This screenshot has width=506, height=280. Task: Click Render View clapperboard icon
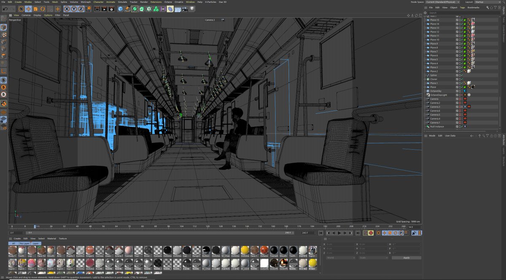pyautogui.click(x=97, y=8)
